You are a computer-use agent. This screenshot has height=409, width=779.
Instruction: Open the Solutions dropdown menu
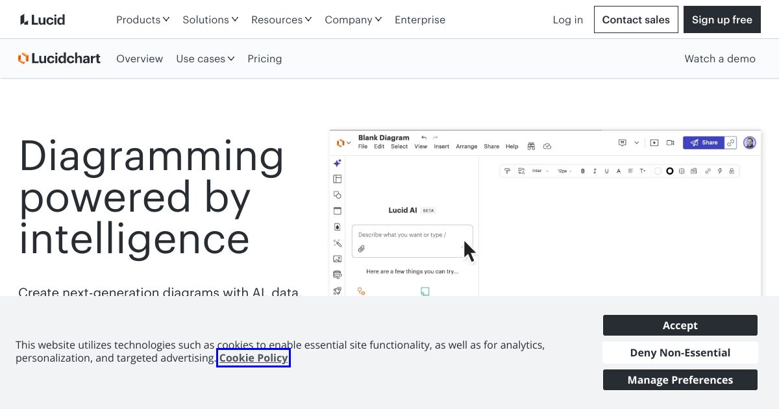[x=210, y=19]
